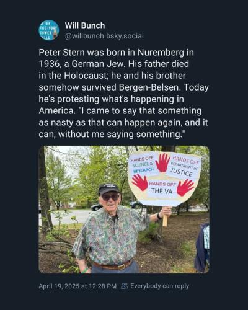The height and width of the screenshot is (310, 248).
Task: Click the man's black baseball cap
Action: tap(108, 188)
